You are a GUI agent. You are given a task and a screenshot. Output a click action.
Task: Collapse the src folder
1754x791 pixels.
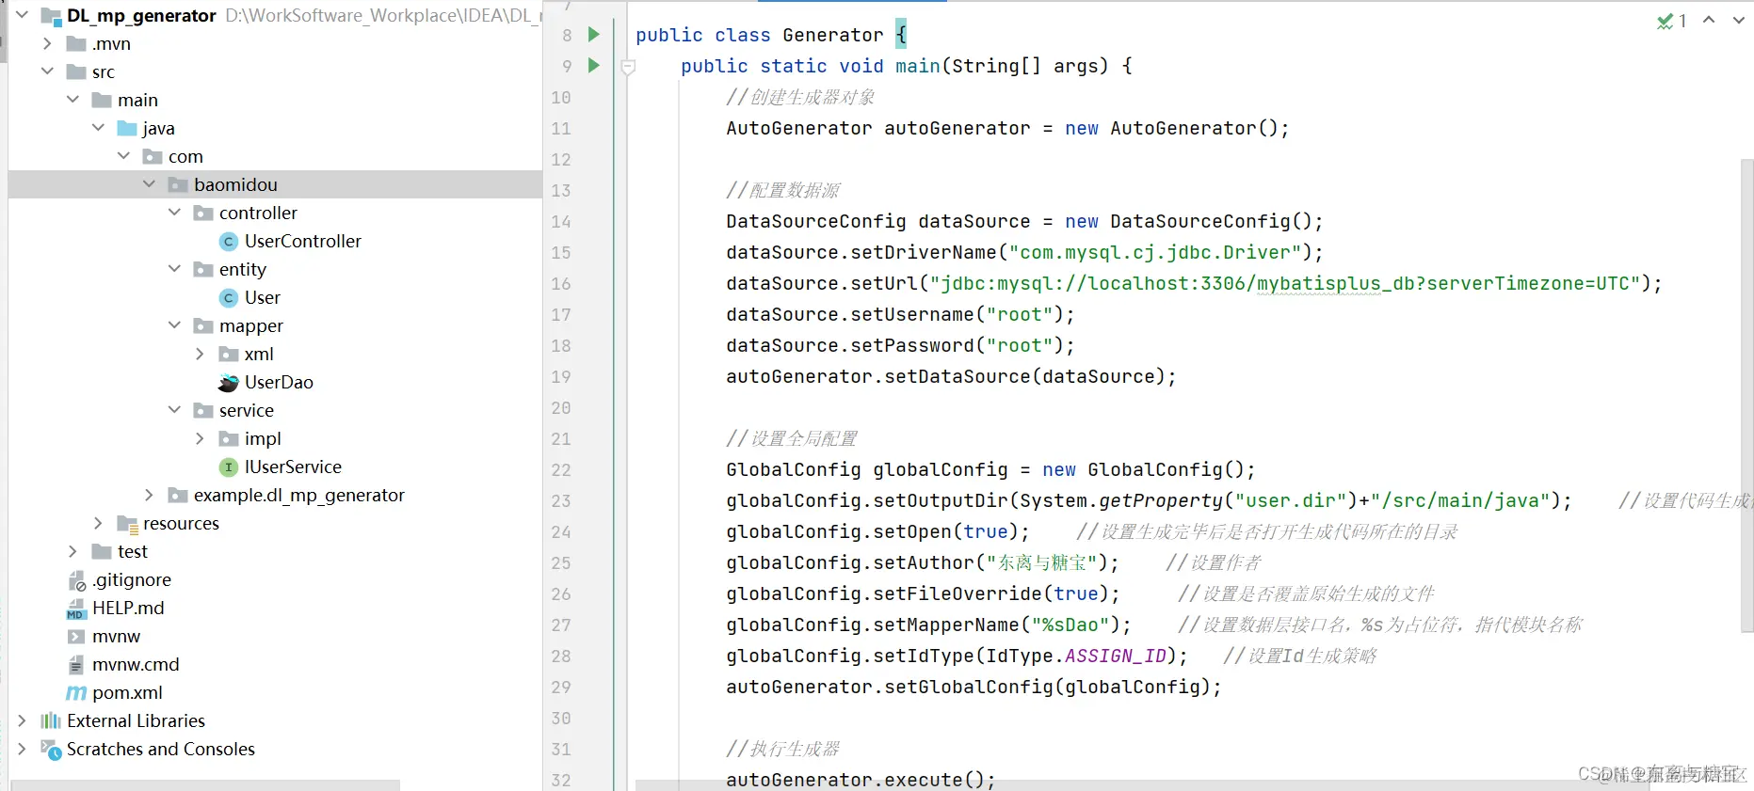47,71
